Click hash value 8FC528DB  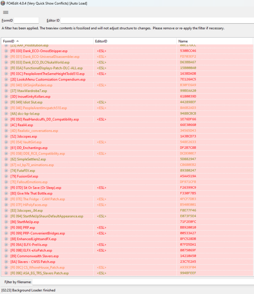click(188, 239)
